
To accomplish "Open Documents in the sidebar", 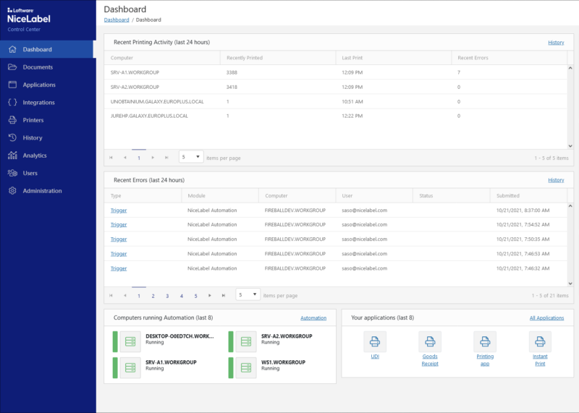I will (38, 67).
